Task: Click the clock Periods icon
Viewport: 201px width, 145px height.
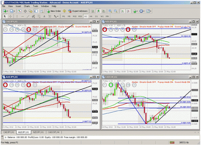Action: click(x=141, y=11)
